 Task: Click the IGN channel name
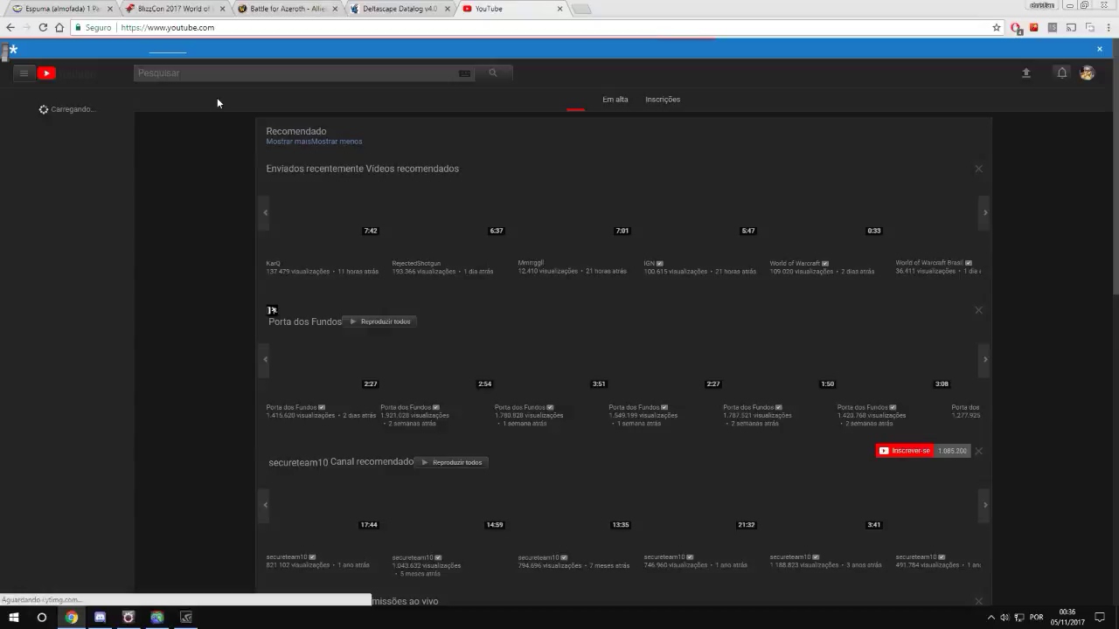(x=650, y=263)
